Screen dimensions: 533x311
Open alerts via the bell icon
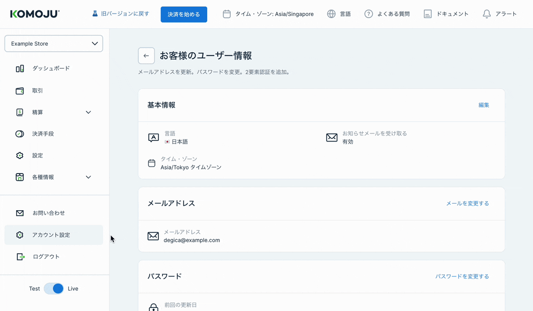486,14
